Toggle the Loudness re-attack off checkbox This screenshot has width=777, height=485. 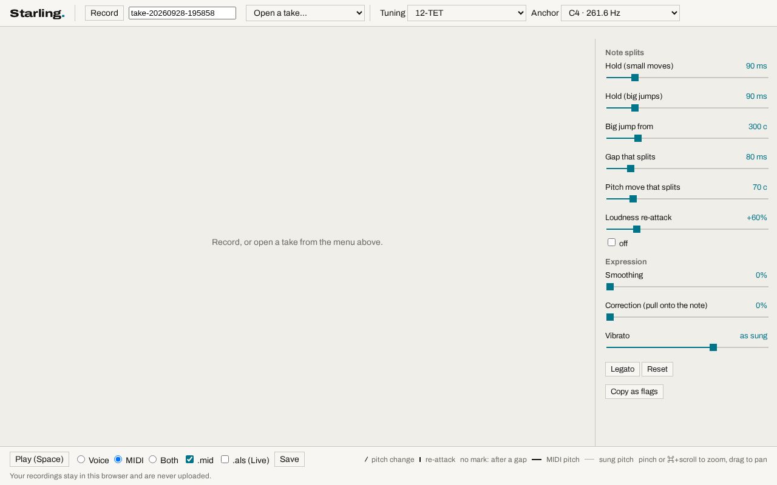coord(612,242)
